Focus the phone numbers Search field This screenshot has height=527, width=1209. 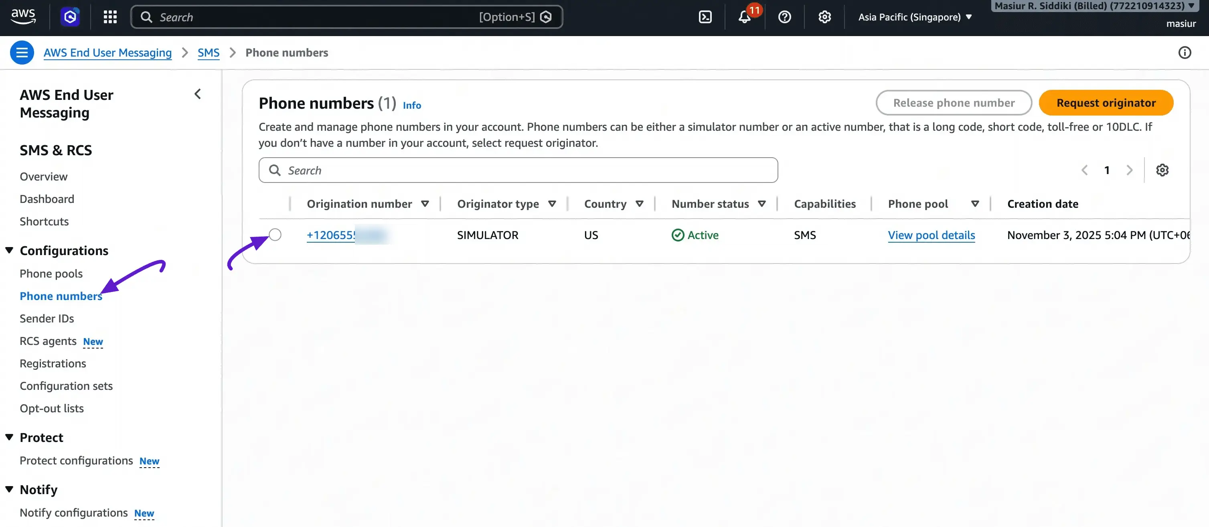click(518, 170)
